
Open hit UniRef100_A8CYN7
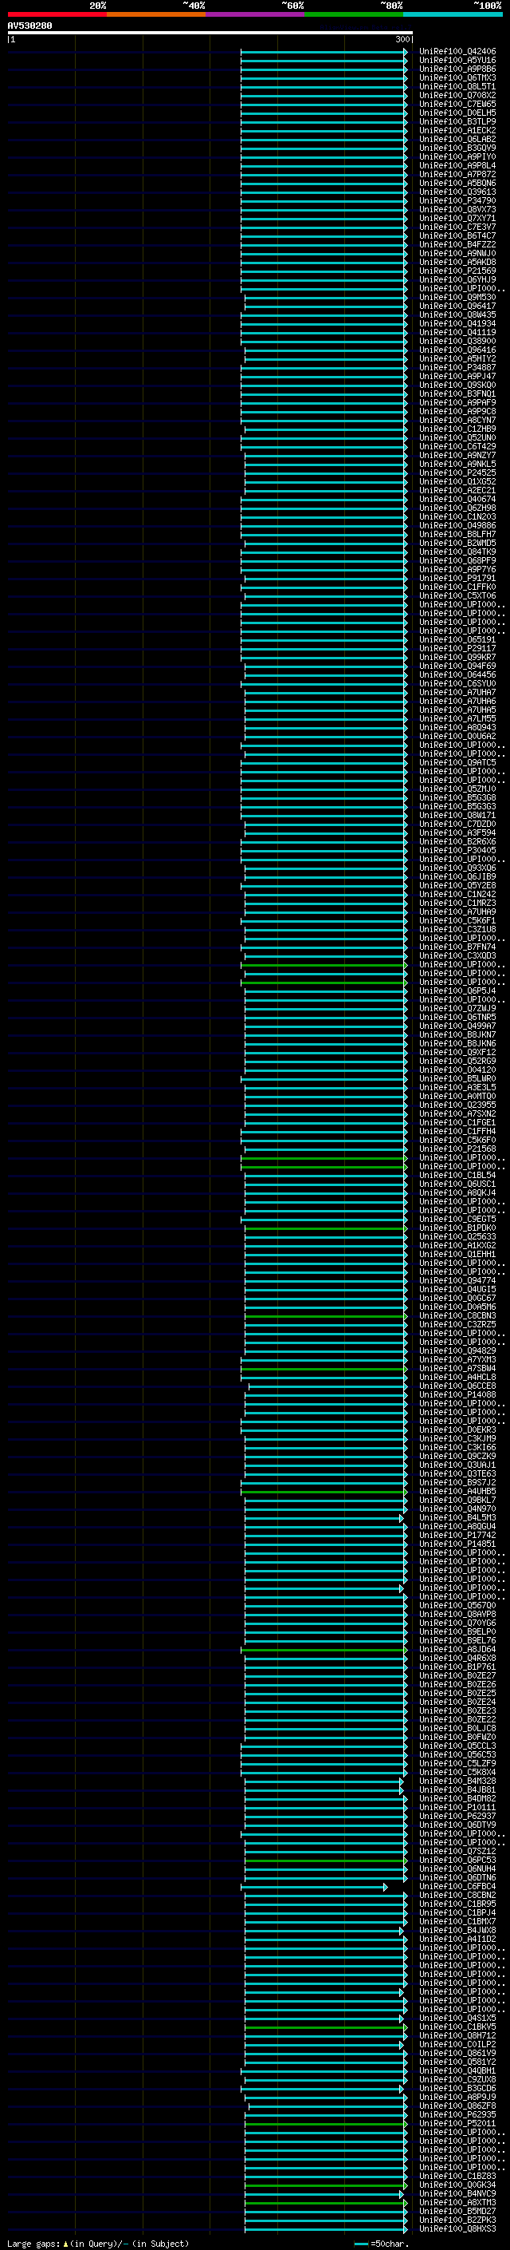[x=457, y=420]
